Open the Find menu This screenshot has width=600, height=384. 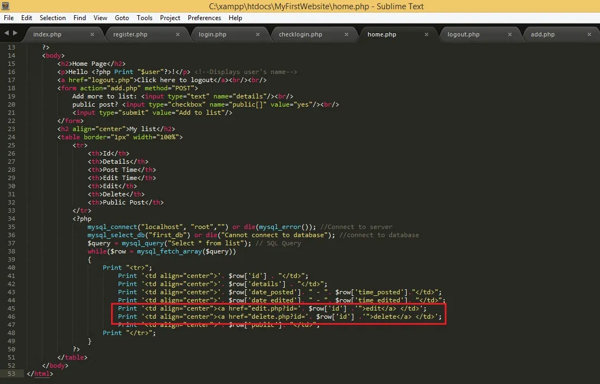click(79, 18)
